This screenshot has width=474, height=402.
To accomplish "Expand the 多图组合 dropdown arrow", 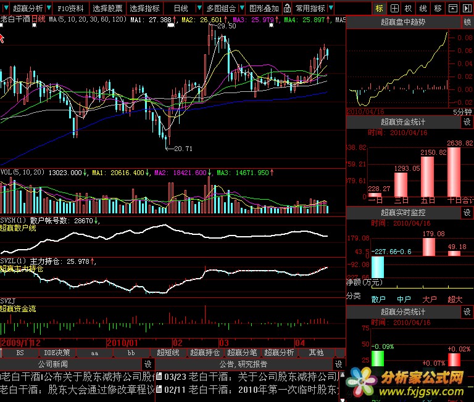I will [x=242, y=8].
